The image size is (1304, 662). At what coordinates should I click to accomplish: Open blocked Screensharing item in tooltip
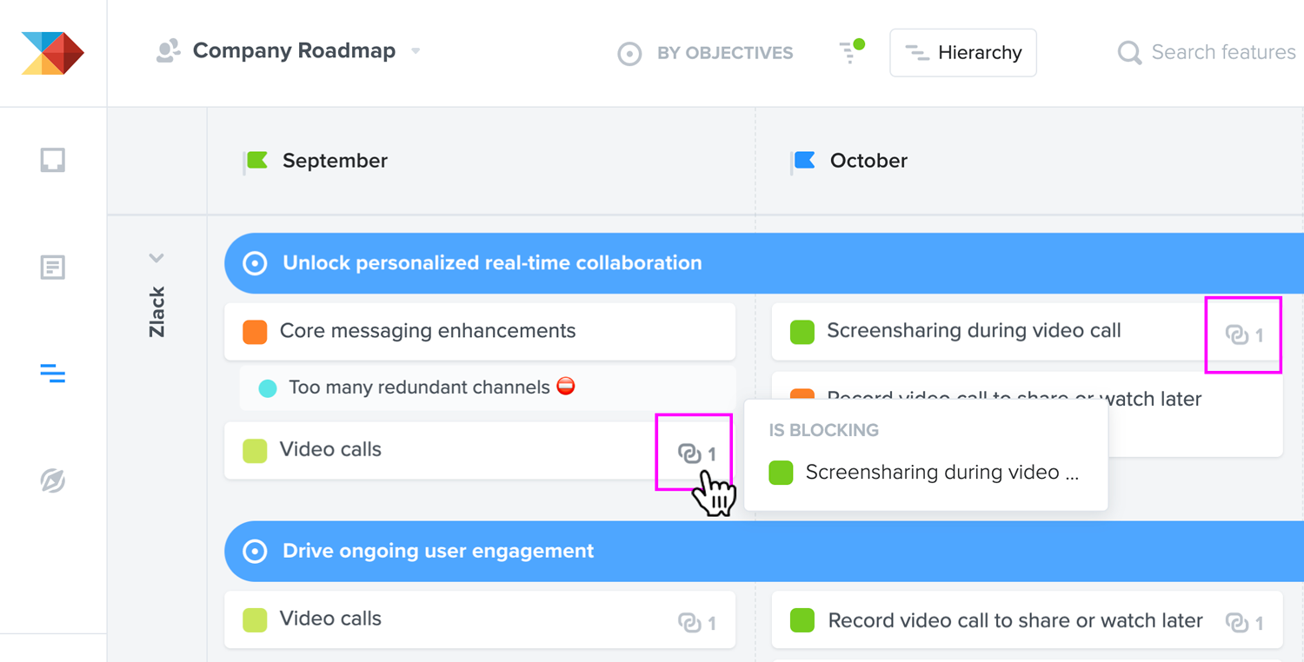[x=926, y=473]
